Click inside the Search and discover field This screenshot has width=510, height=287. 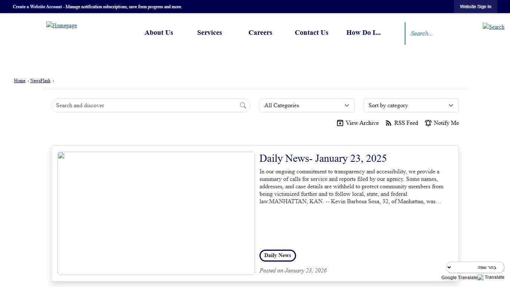pos(131,105)
